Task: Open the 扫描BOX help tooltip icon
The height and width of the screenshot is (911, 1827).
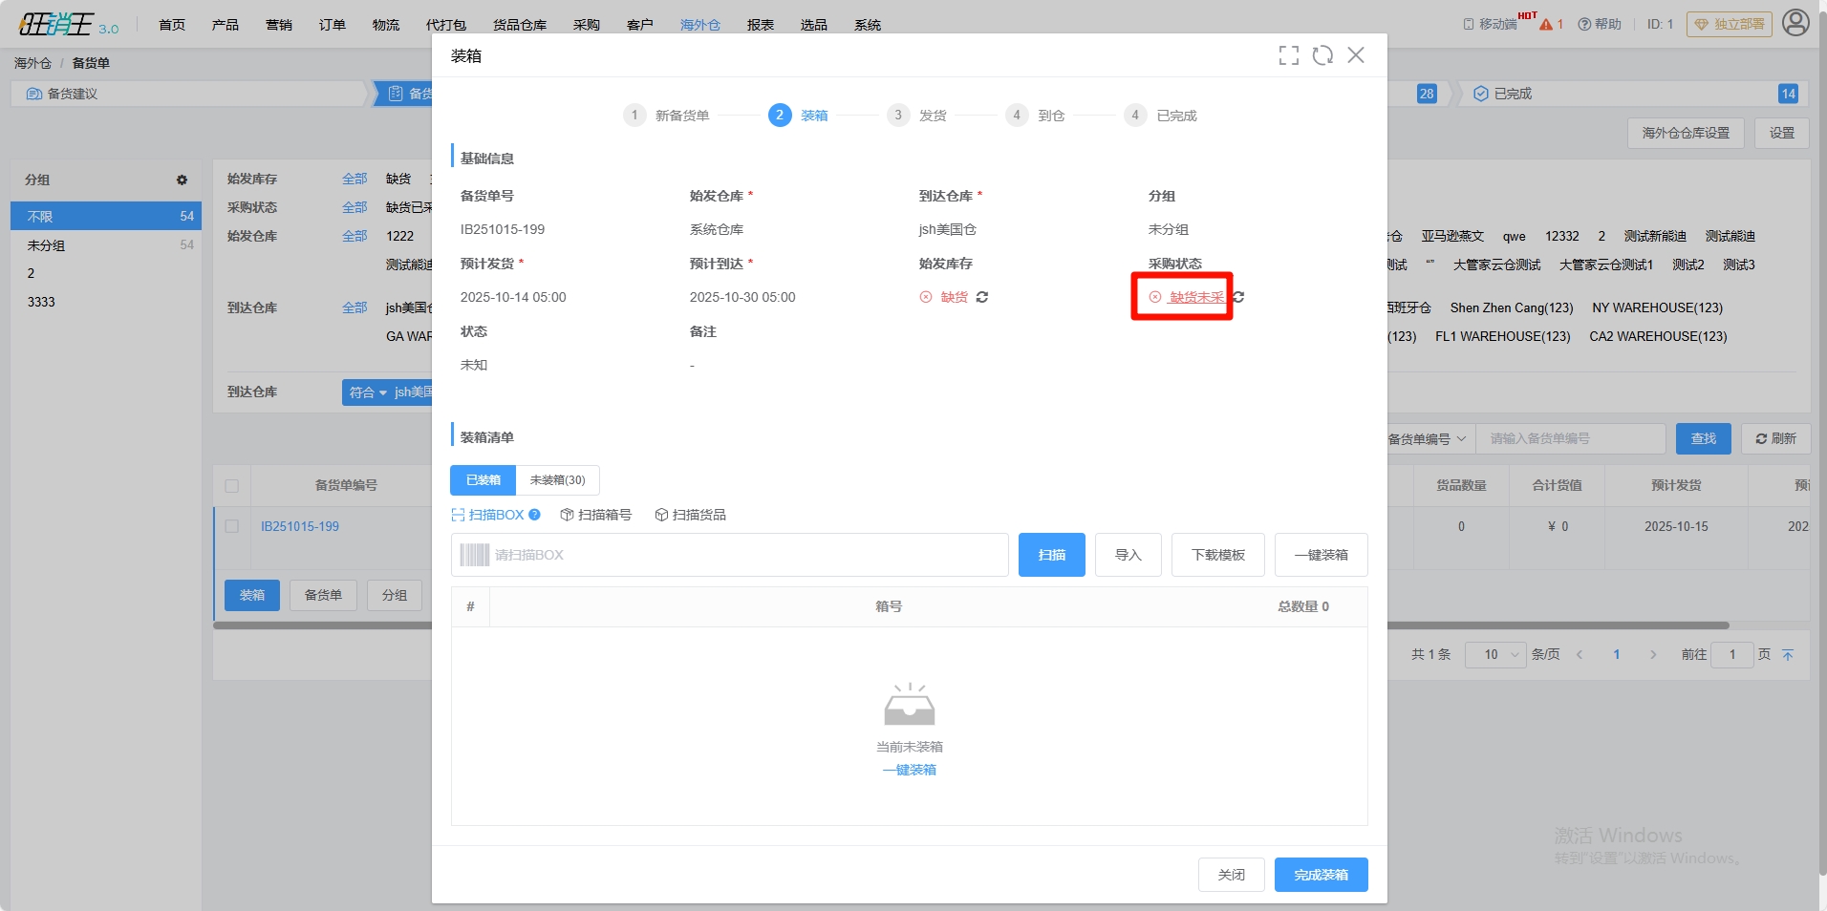Action: [535, 515]
